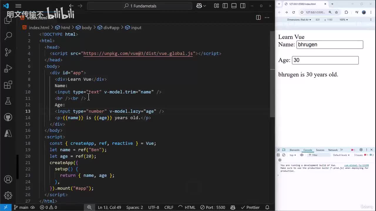The height and width of the screenshot is (211, 376).
Task: Open 100% zoom dropdown in device toolbar
Action: point(344,20)
